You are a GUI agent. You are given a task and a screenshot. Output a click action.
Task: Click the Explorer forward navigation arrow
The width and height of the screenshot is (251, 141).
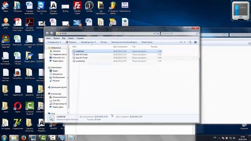click(51, 33)
